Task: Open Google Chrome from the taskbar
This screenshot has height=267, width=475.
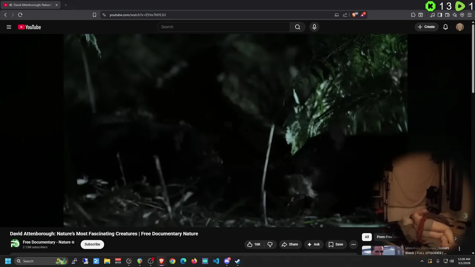Action: (172, 261)
